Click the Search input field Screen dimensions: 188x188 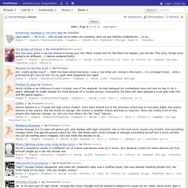172,10
